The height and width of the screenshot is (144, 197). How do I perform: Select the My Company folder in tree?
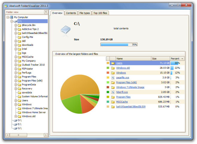click(x=29, y=61)
